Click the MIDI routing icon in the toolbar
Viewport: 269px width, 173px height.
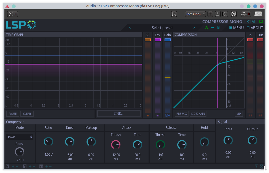click(x=174, y=14)
